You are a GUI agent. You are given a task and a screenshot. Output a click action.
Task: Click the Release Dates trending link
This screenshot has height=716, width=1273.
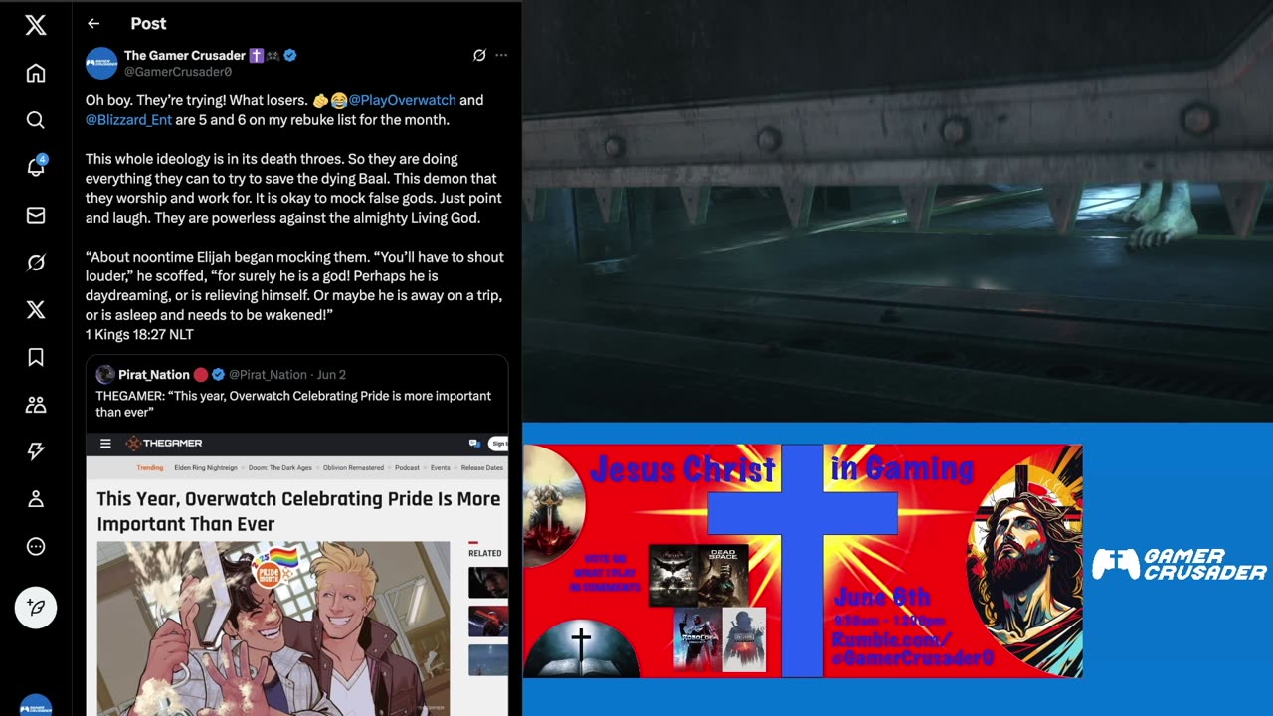point(481,467)
